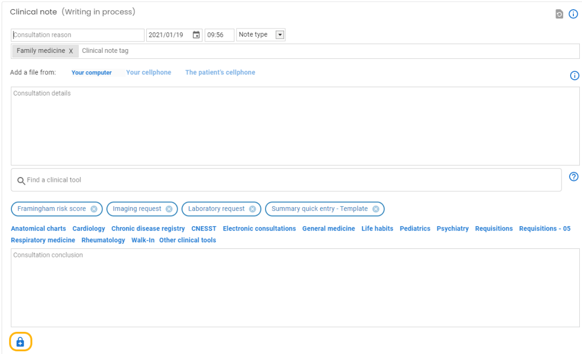582x354 pixels.
Task: Open Pediatrics category
Action: tap(415, 229)
